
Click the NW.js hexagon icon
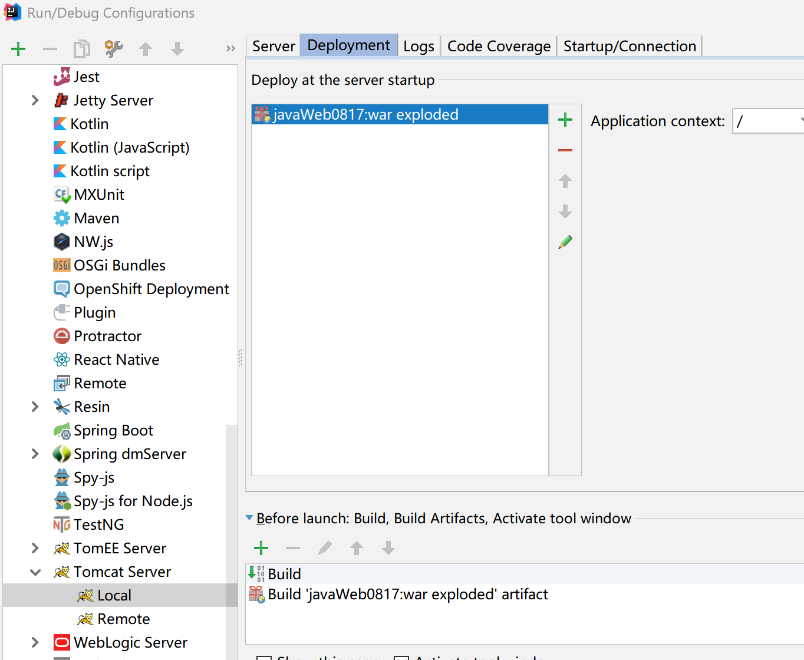(61, 242)
